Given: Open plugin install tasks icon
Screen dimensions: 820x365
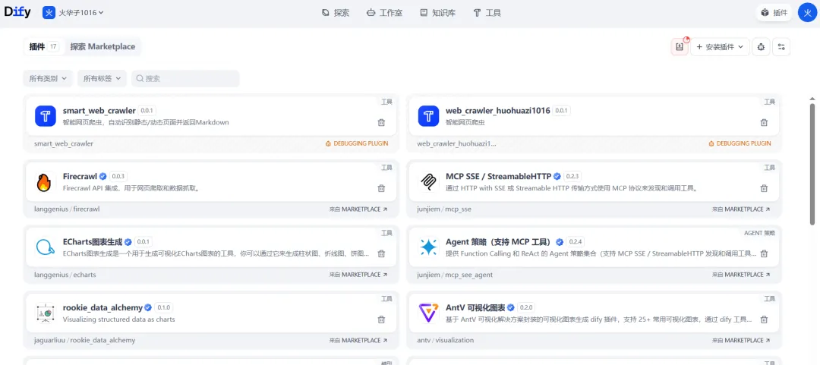Looking at the screenshot, I should point(680,47).
